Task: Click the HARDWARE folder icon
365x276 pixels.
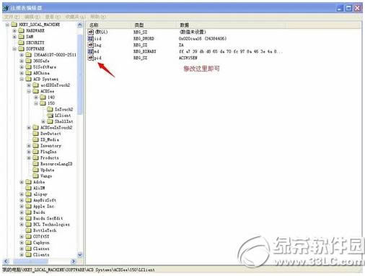Action: (x=22, y=30)
